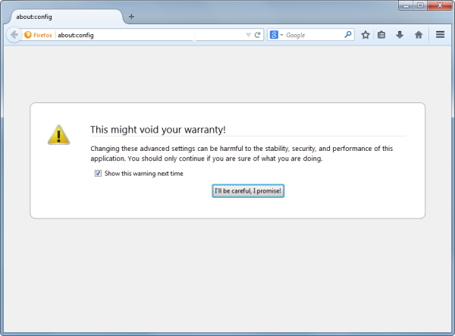
Task: Maximize the Firefox window
Action: pos(420,5)
